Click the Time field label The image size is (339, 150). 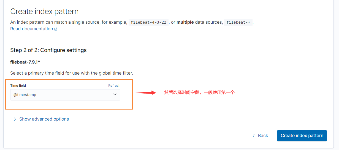(18, 86)
